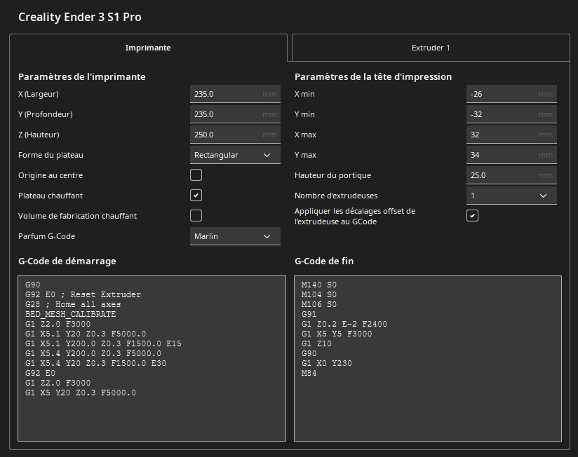Click the 'G1 Z0.2 E-2 F2400' line
Viewport: 578px width, 457px height.
click(x=344, y=324)
